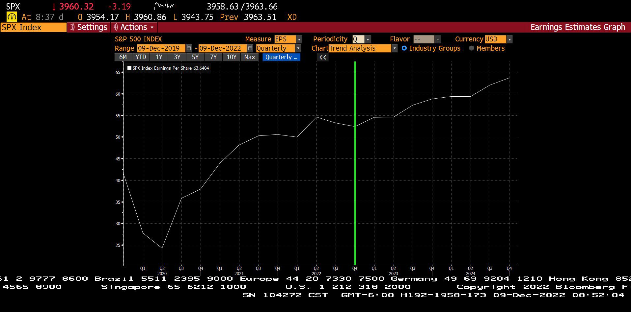Click the green vertical current-quarter marker
The image size is (631, 312).
point(355,163)
